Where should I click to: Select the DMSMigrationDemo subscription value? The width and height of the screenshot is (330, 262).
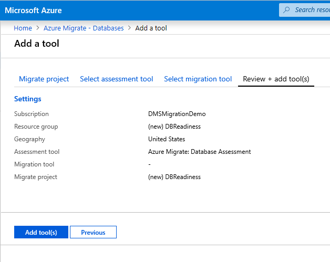point(177,114)
